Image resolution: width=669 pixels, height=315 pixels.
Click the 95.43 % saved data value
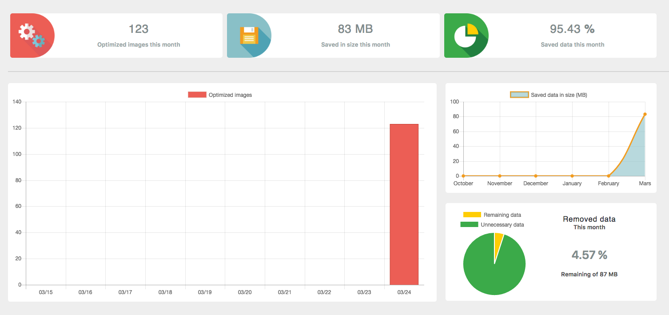coord(572,29)
